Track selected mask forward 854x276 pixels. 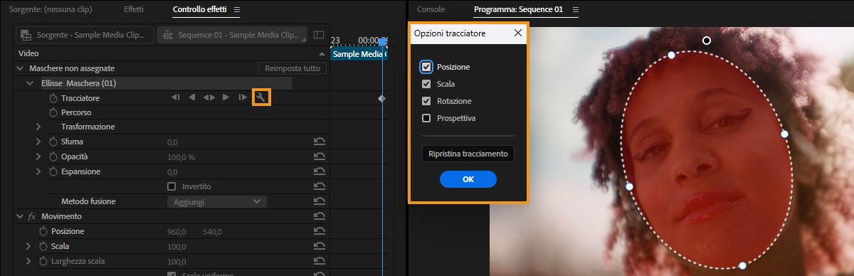(x=226, y=97)
